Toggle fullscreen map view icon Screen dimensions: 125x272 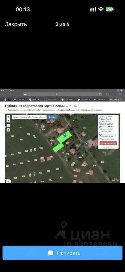[x=8, y=126]
